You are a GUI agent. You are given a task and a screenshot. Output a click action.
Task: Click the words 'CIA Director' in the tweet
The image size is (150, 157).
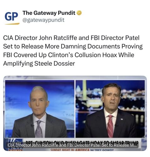pyautogui.click(x=20, y=38)
